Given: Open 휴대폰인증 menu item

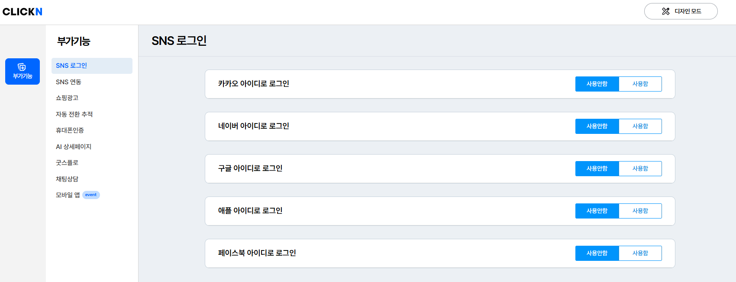Looking at the screenshot, I should pos(70,130).
